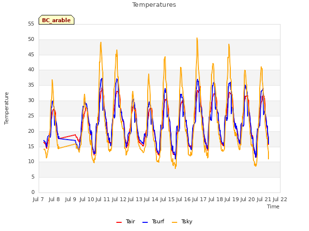Click the 55 y-axis tick label
The height and width of the screenshot is (231, 309).
[31, 24]
